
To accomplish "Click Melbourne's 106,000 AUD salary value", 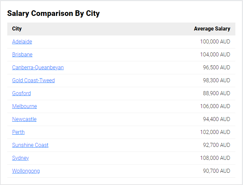I will tap(215, 106).
